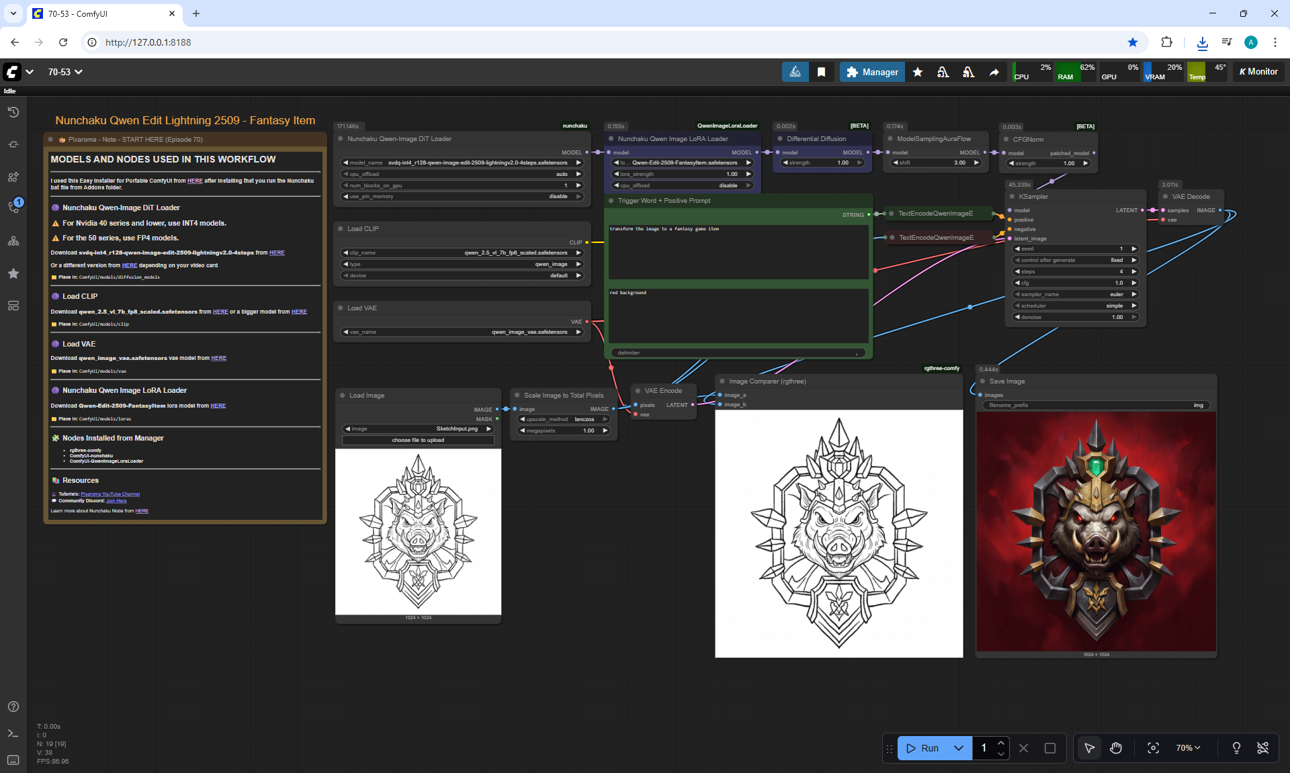Screen dimensions: 1290x773
Task: Toggle the select mode arrow tool
Action: pyautogui.click(x=1089, y=748)
